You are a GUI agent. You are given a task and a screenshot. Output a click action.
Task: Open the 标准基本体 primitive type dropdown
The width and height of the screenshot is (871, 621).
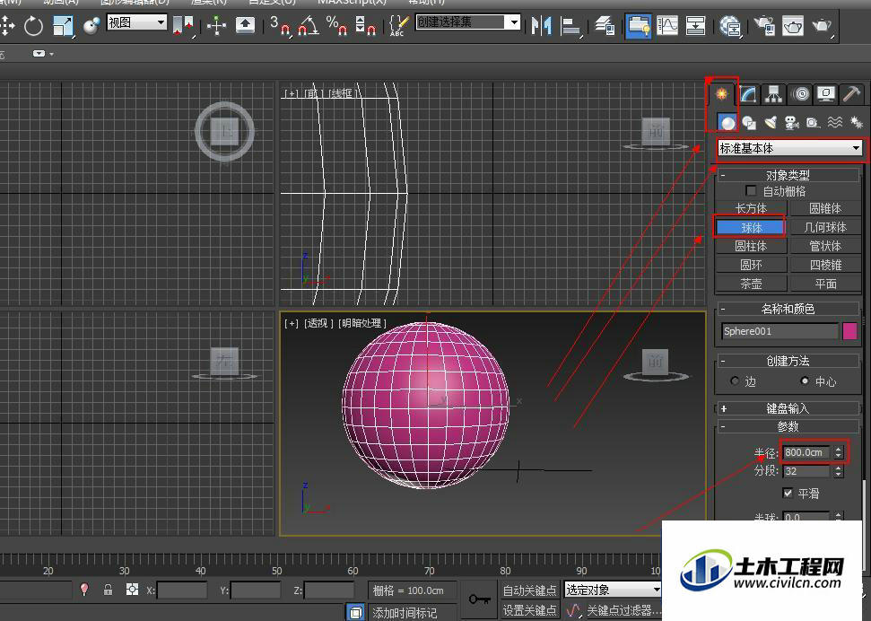pyautogui.click(x=790, y=148)
